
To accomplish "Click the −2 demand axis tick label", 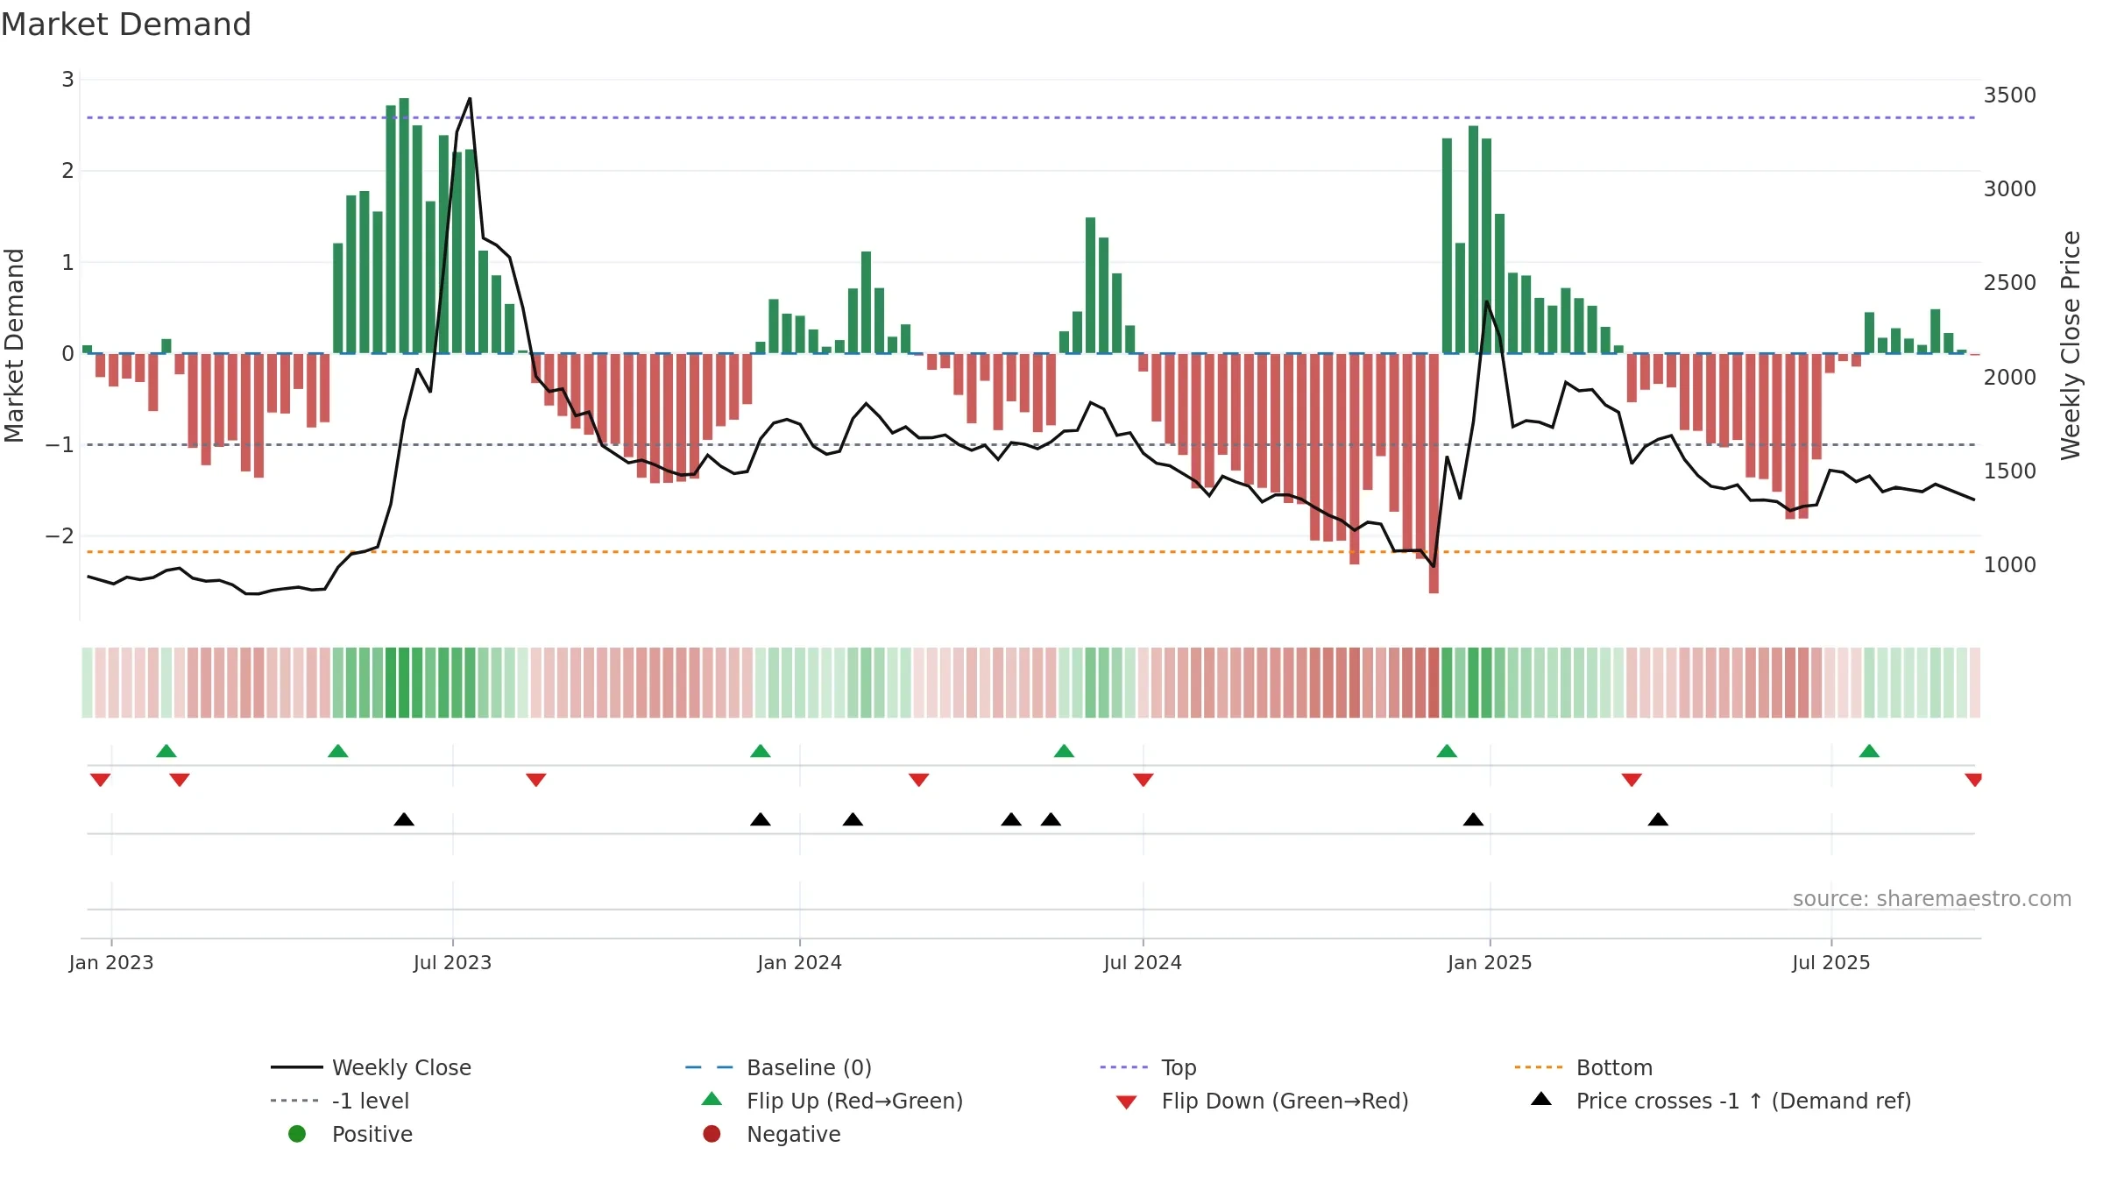I will point(60,535).
